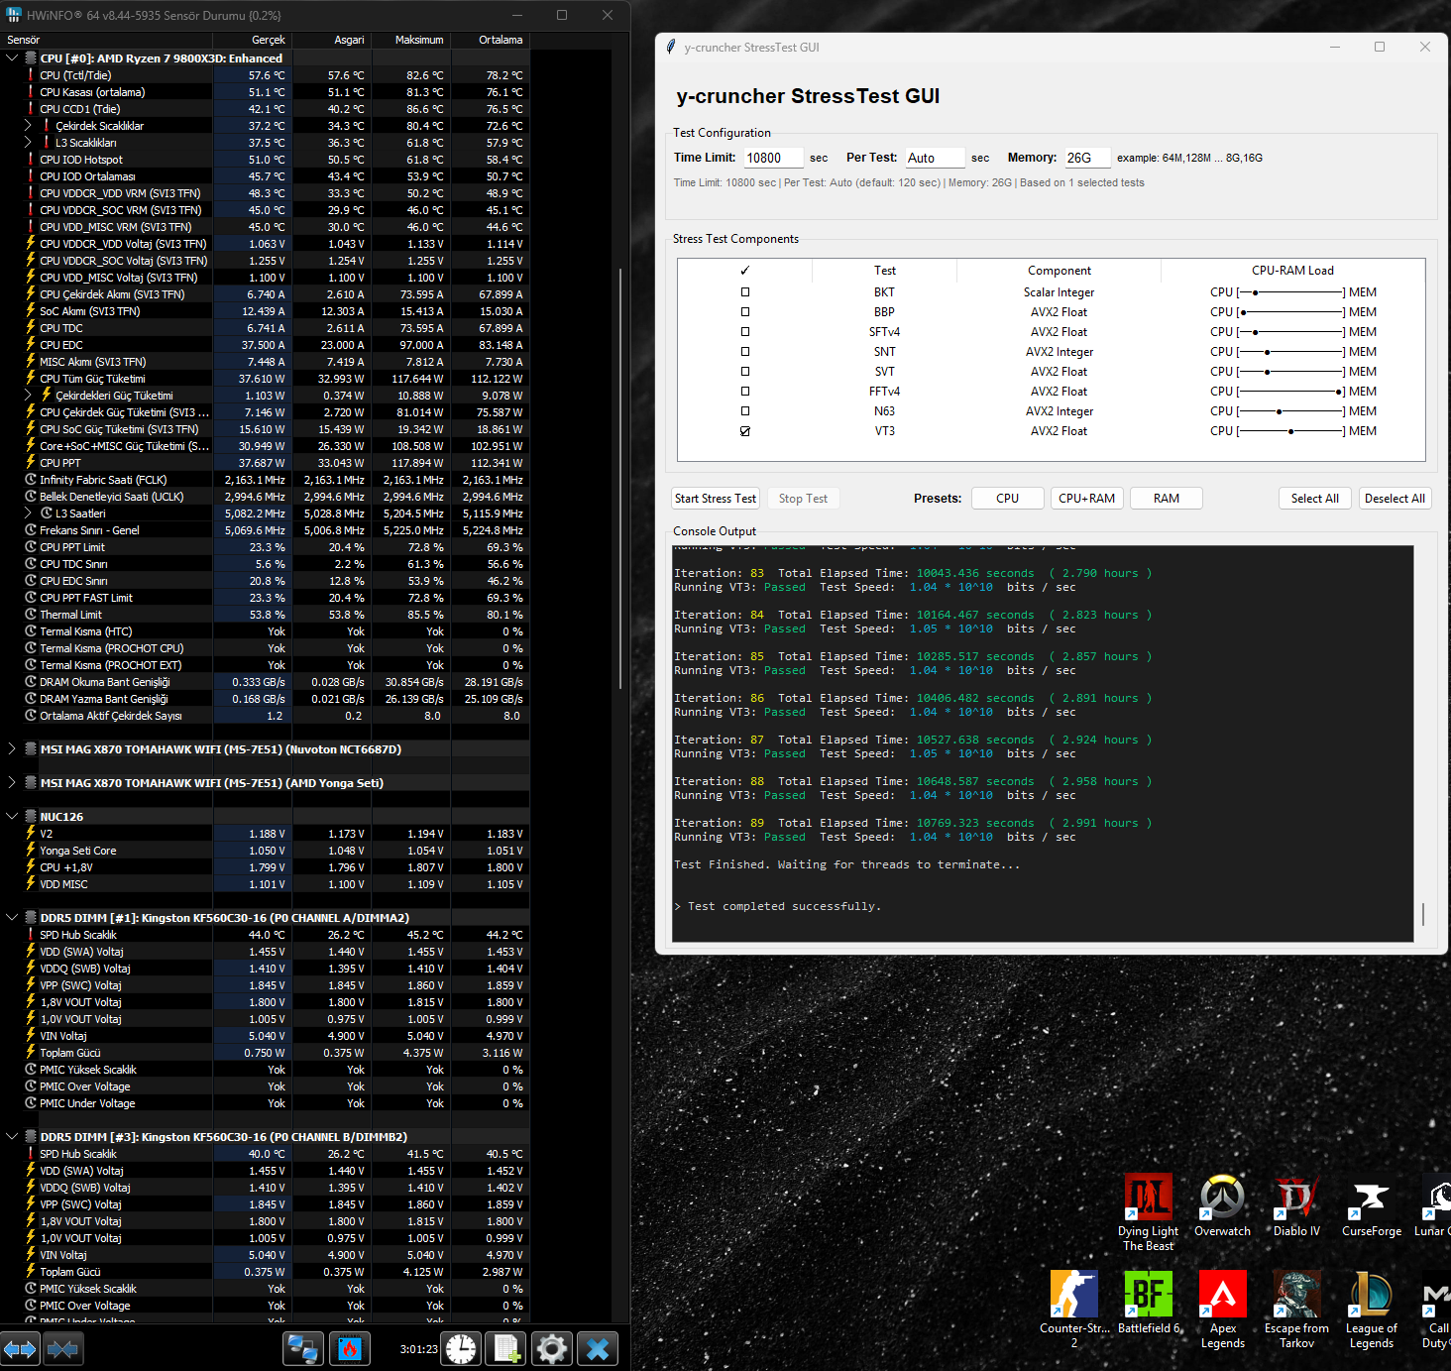Enable the FFTv4 test checkbox
The width and height of the screenshot is (1451, 1371).
click(745, 392)
